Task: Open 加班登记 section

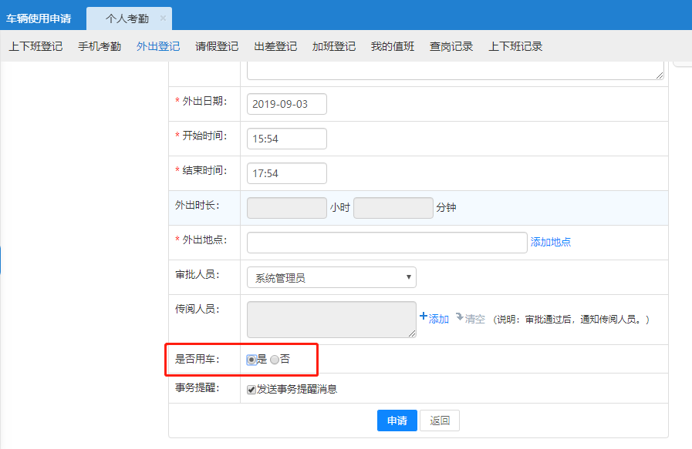Action: click(334, 46)
